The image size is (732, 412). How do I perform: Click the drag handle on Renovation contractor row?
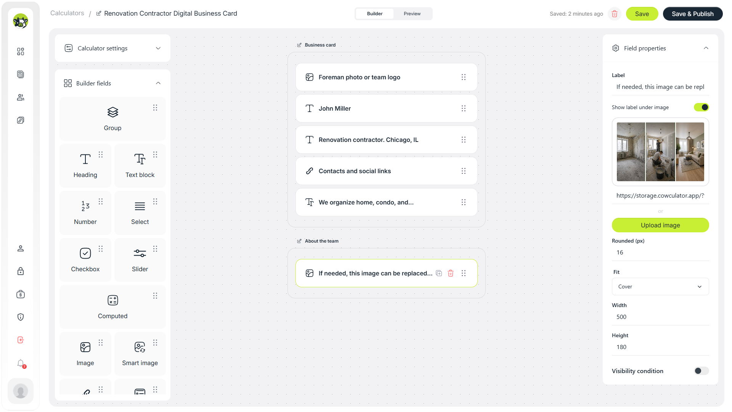[464, 140]
